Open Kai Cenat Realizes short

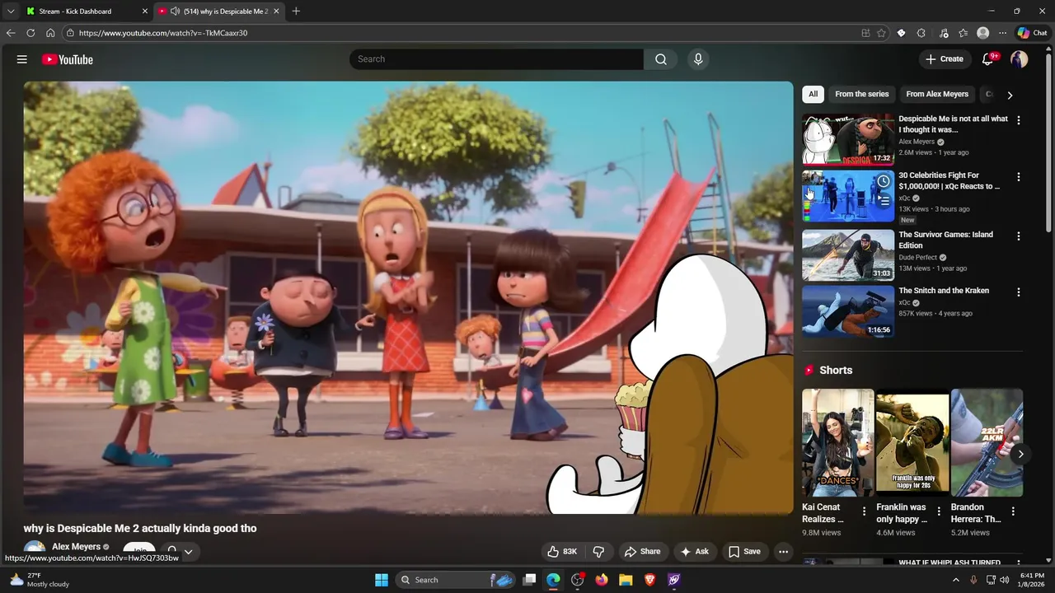coord(837,443)
